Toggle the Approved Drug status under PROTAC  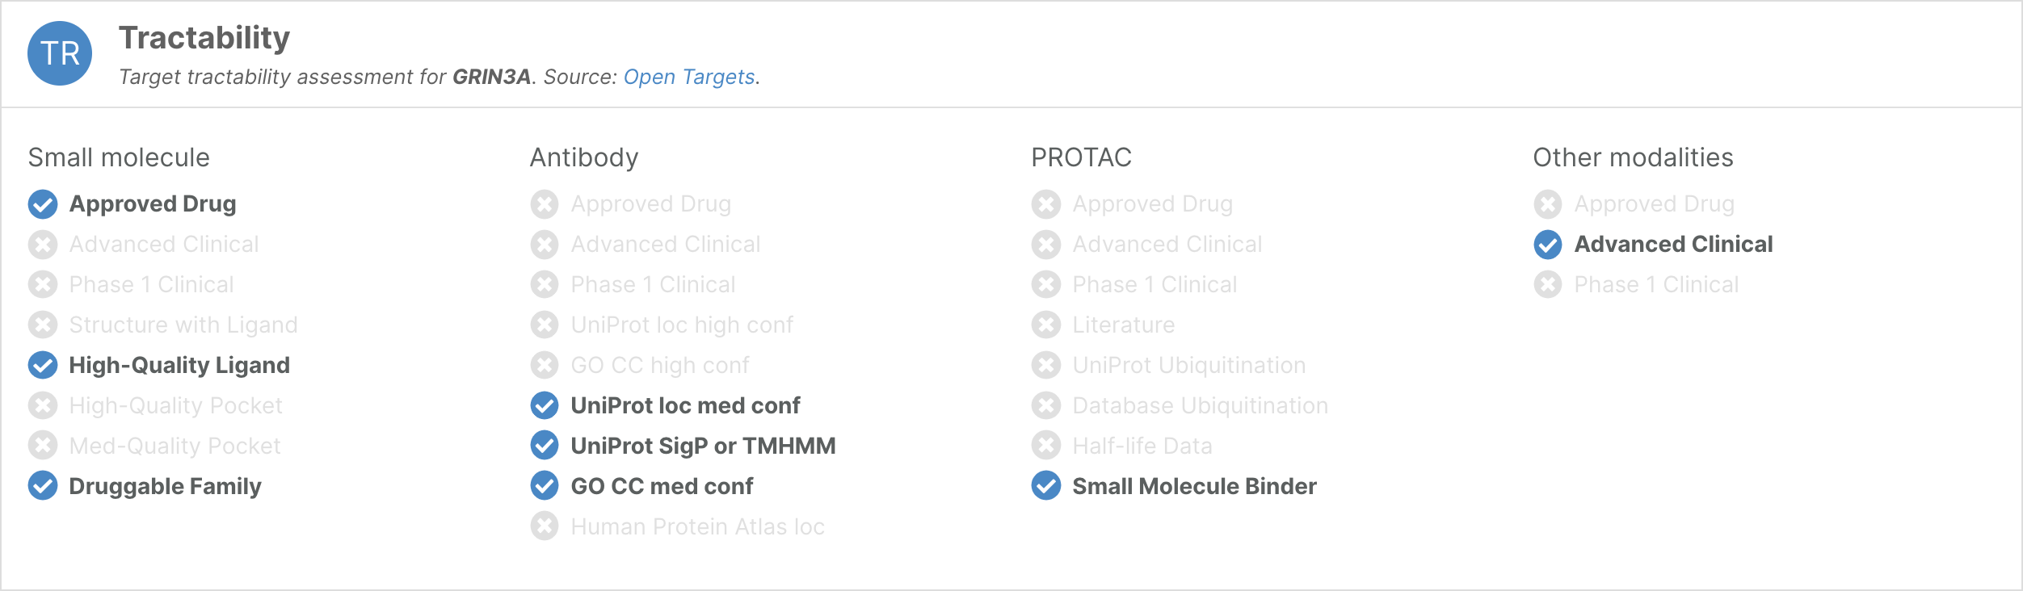click(1045, 203)
